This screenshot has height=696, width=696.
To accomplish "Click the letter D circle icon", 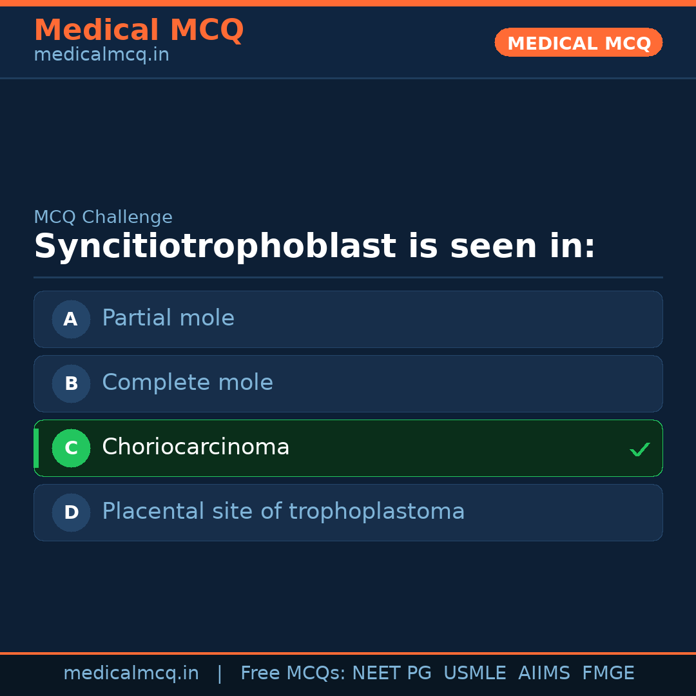I will coord(71,512).
